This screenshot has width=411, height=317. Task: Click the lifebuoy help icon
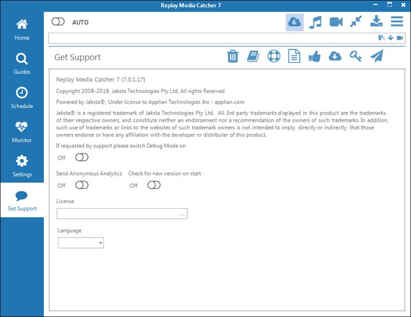point(274,57)
